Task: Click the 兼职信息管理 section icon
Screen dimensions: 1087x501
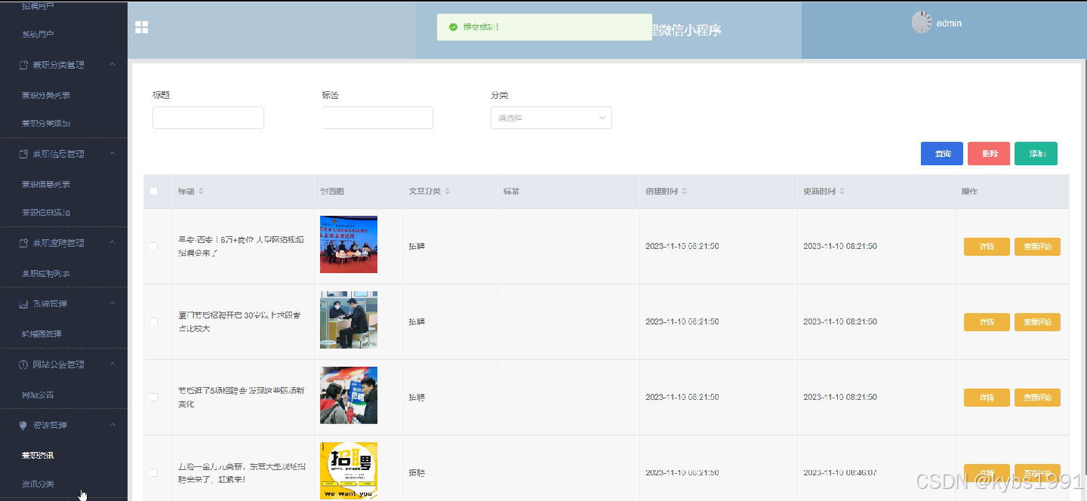Action: click(23, 154)
